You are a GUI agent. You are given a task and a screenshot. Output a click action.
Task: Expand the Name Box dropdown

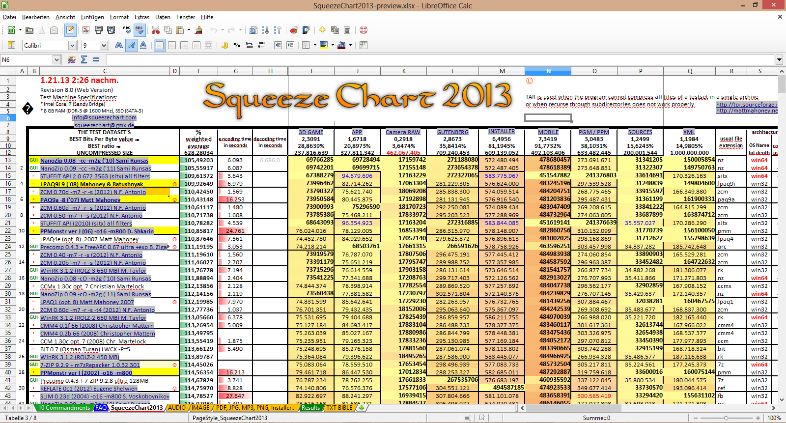[x=56, y=59]
